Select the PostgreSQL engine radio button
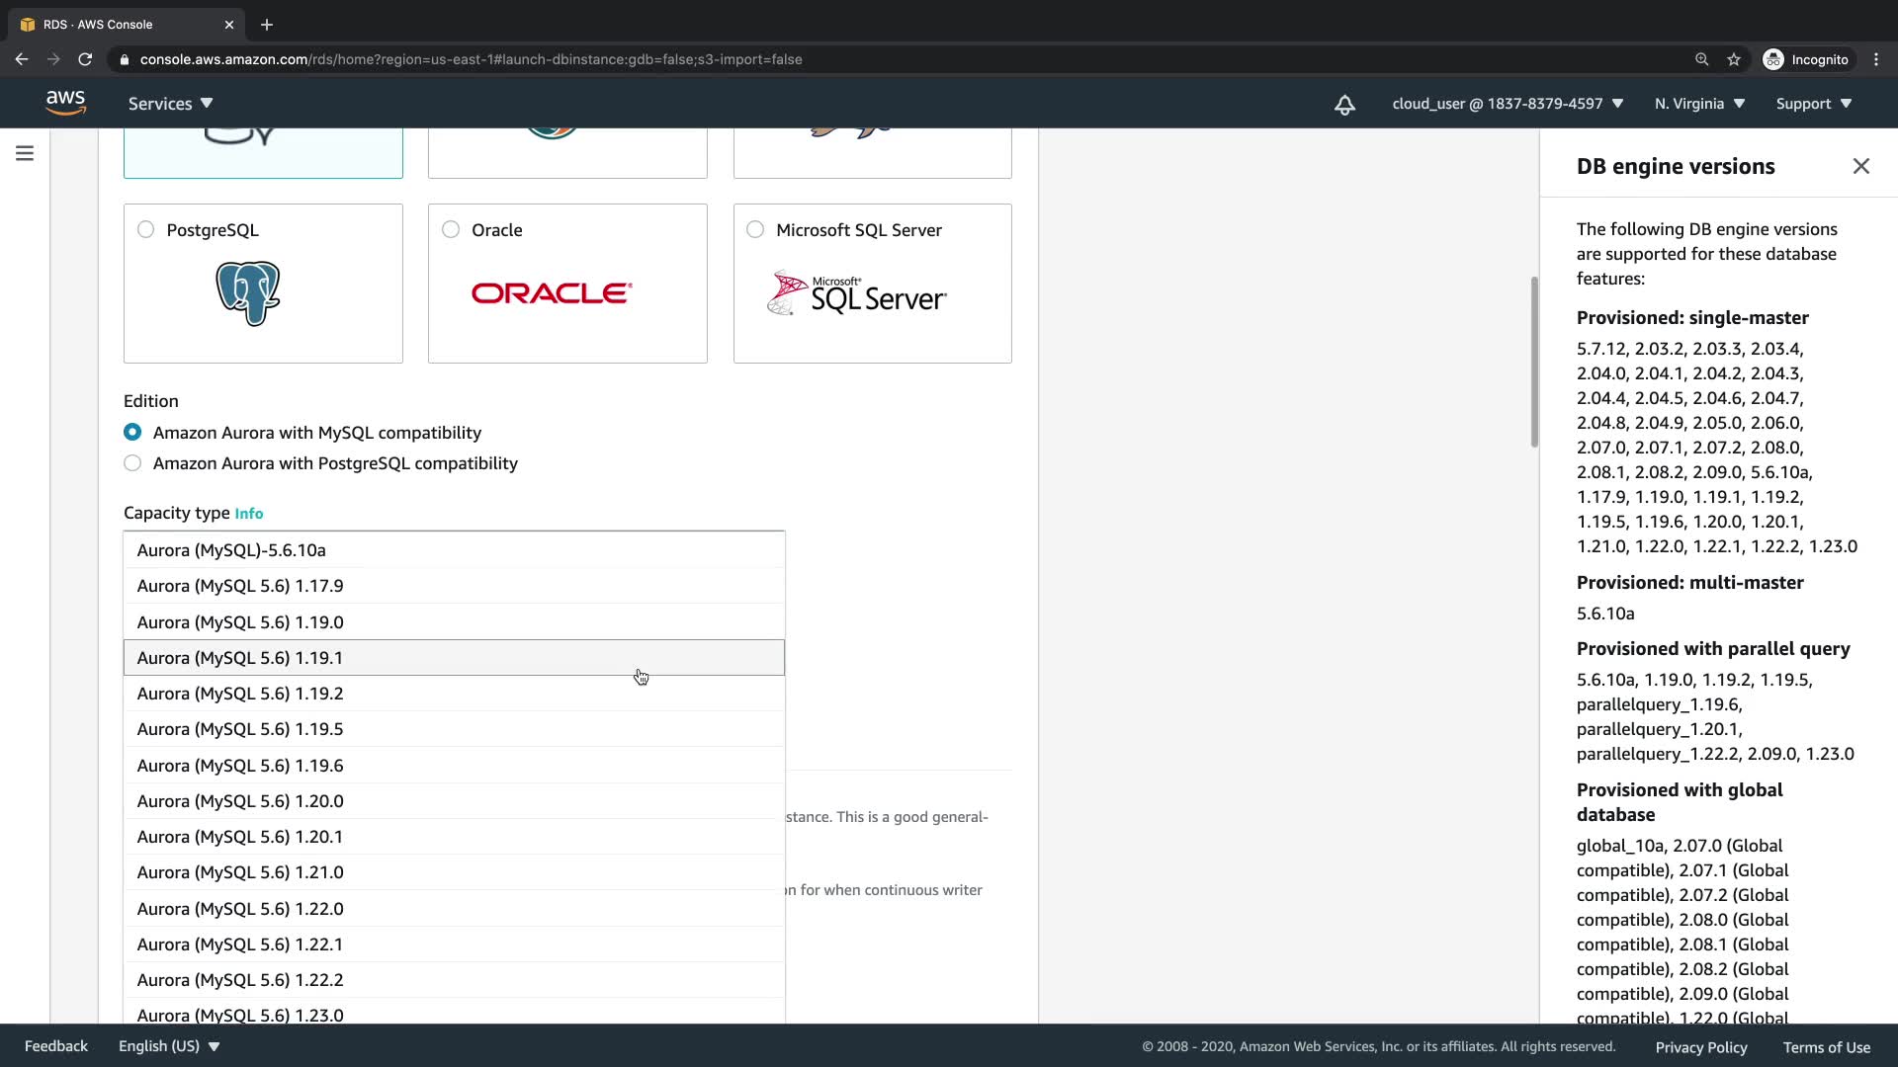The image size is (1898, 1067). pyautogui.click(x=146, y=229)
